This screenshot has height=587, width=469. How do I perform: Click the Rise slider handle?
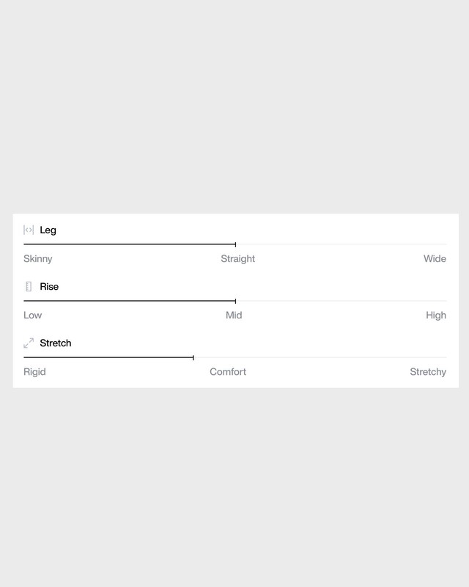click(235, 301)
